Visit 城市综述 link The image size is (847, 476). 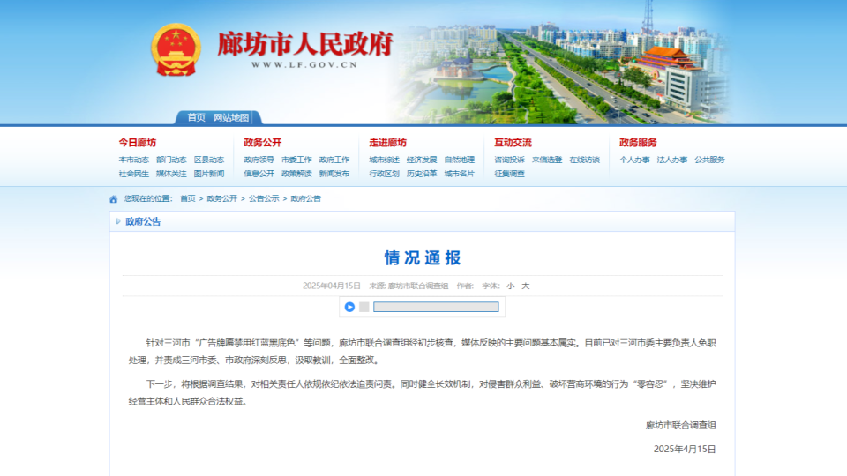pyautogui.click(x=384, y=160)
